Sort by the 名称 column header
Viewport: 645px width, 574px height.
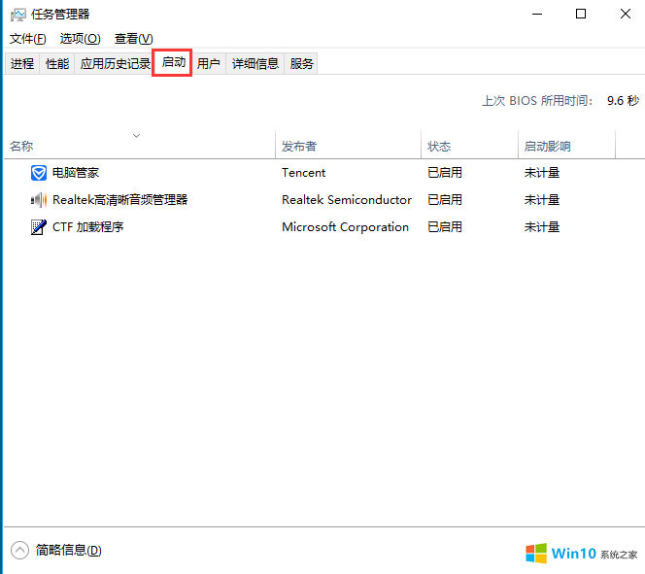[x=140, y=145]
